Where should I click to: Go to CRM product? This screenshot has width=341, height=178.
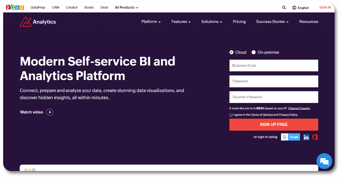pyautogui.click(x=56, y=7)
